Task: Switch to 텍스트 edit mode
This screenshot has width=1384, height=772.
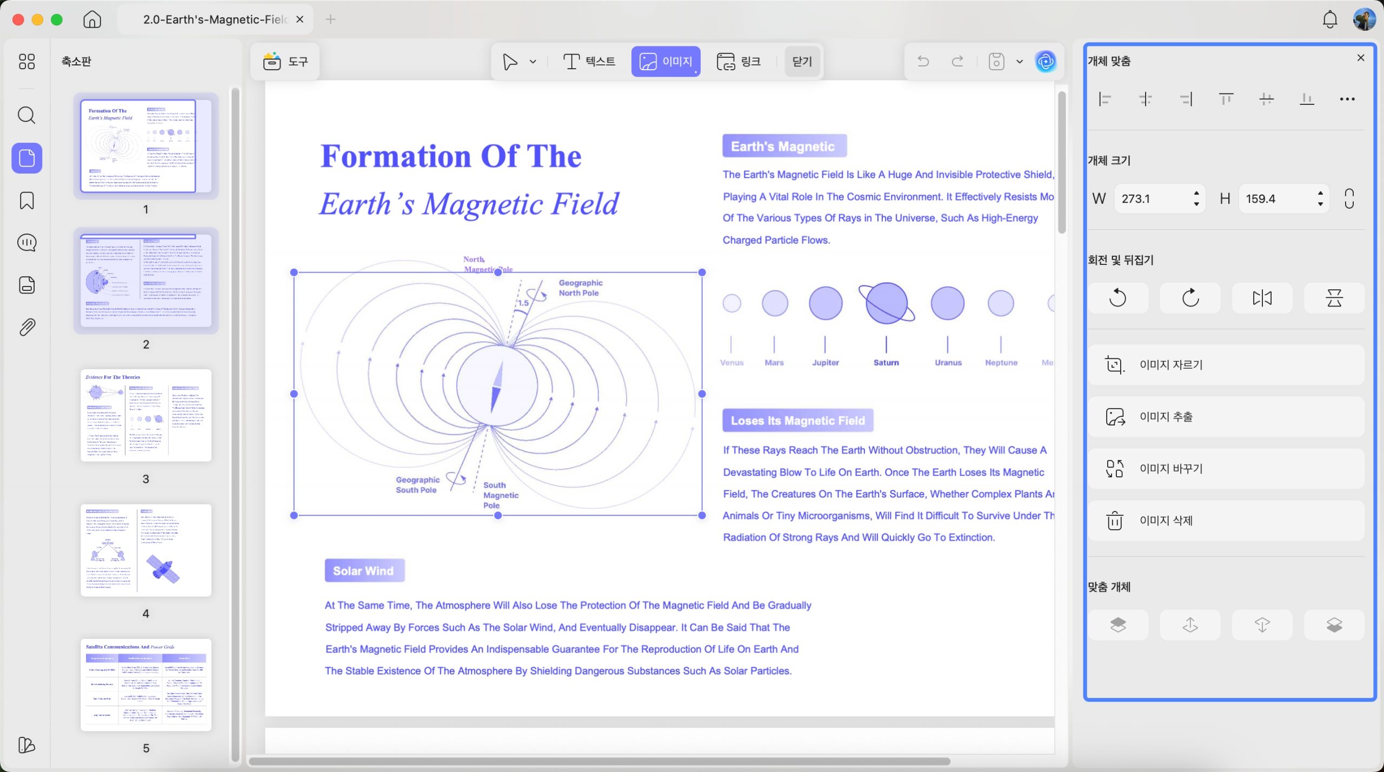Action: [589, 62]
